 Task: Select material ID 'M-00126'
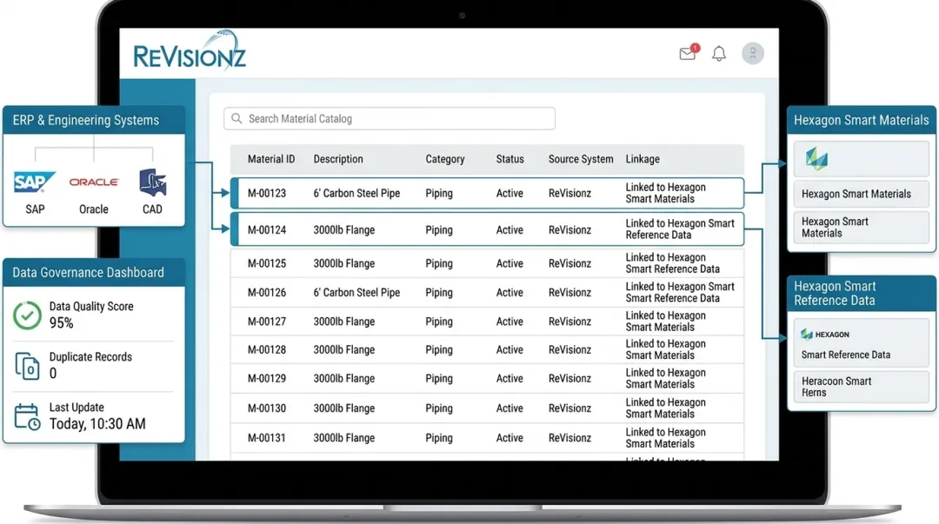tap(267, 292)
